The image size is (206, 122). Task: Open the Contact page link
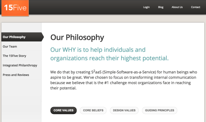coord(195,7)
